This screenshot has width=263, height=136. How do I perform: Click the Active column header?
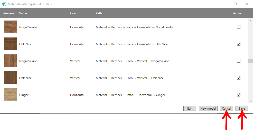[237, 13]
